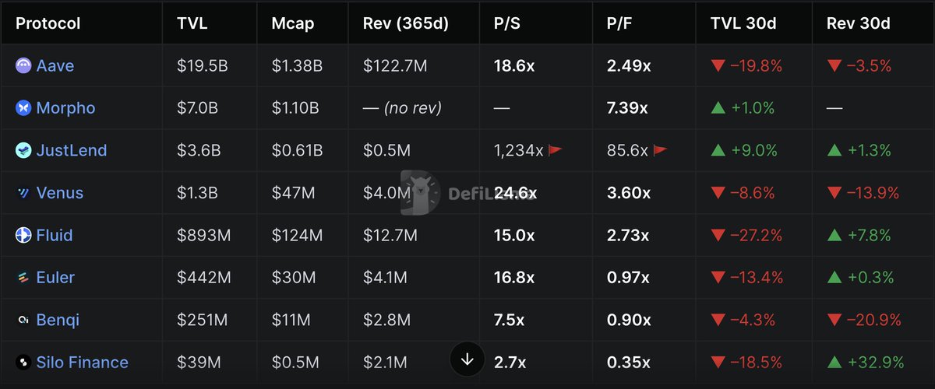Click the JustLend logo icon
The image size is (935, 389).
(x=23, y=151)
